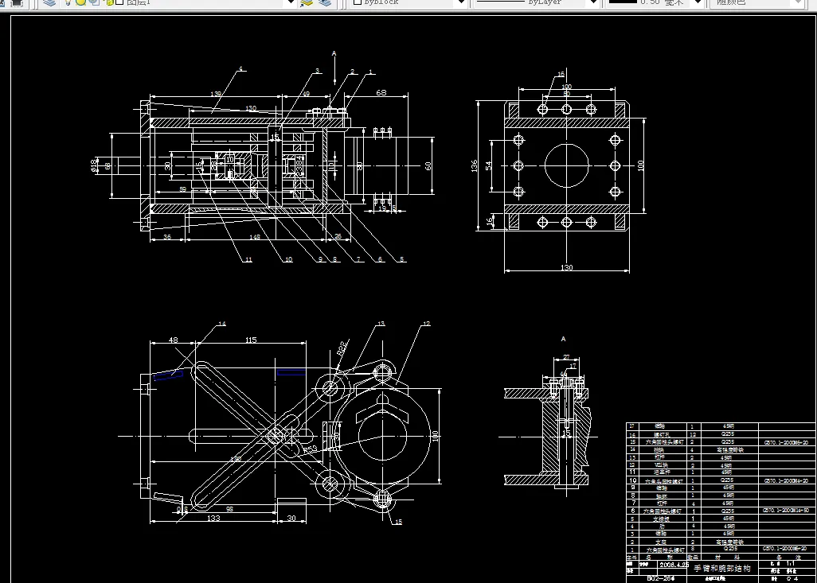The height and width of the screenshot is (583, 817).
Task: Select the '27' dimension in section A
Action: 566,357
